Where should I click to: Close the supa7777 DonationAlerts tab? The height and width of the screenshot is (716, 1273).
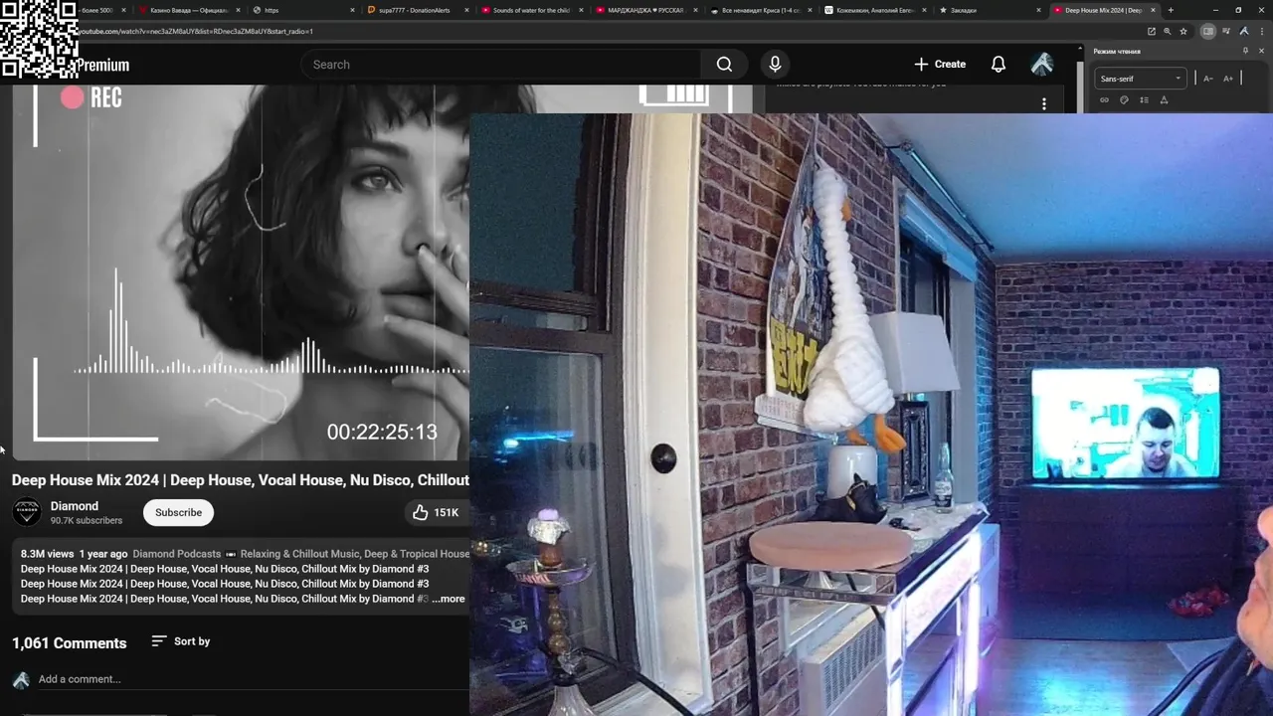(467, 10)
